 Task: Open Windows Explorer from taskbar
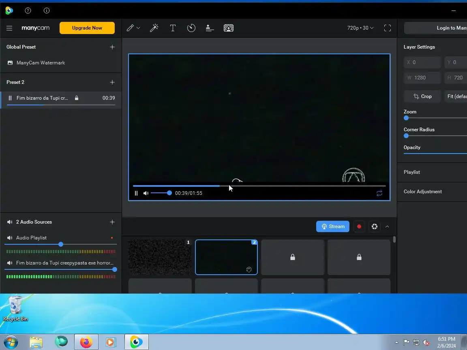[36, 342]
